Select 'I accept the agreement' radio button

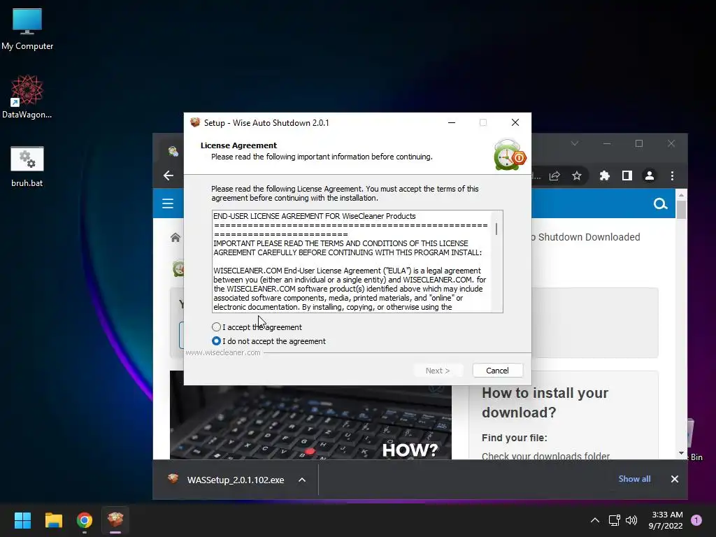tap(217, 327)
